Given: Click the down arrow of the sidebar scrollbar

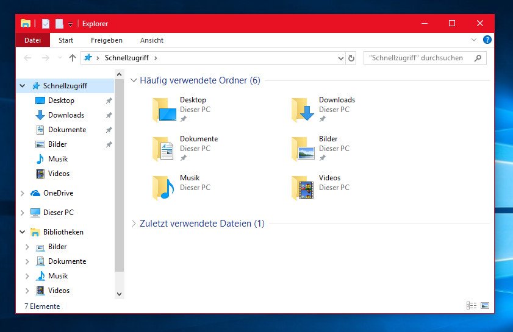Looking at the screenshot, I should pos(119,294).
